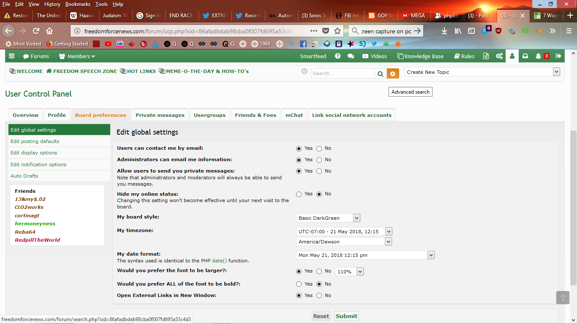Open the private messages inbox icon

(525, 56)
